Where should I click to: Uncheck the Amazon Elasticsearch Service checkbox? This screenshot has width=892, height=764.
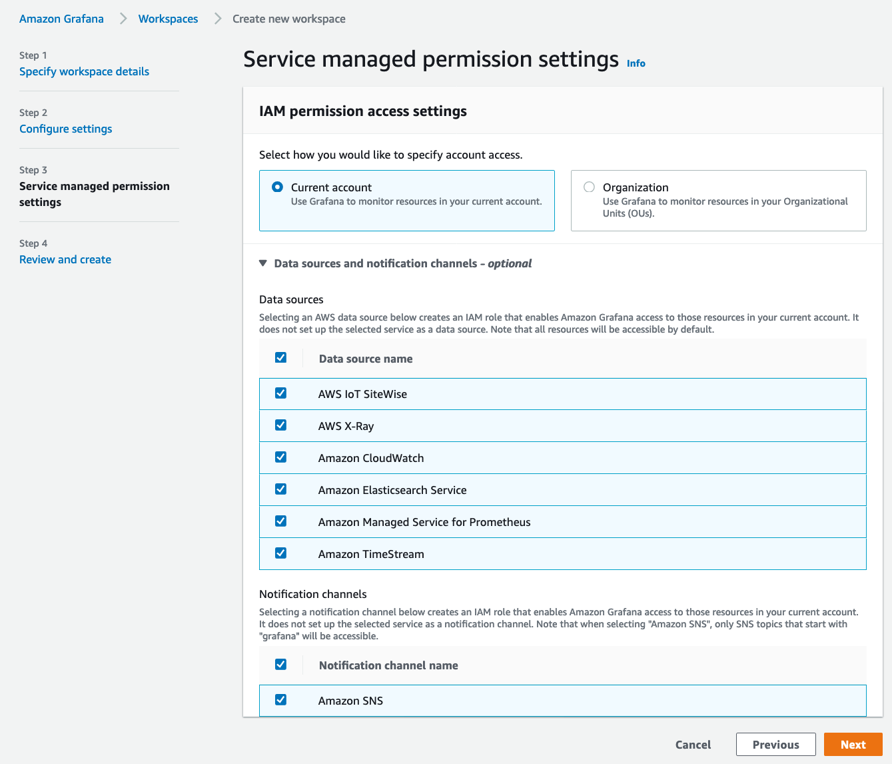pyautogui.click(x=280, y=489)
